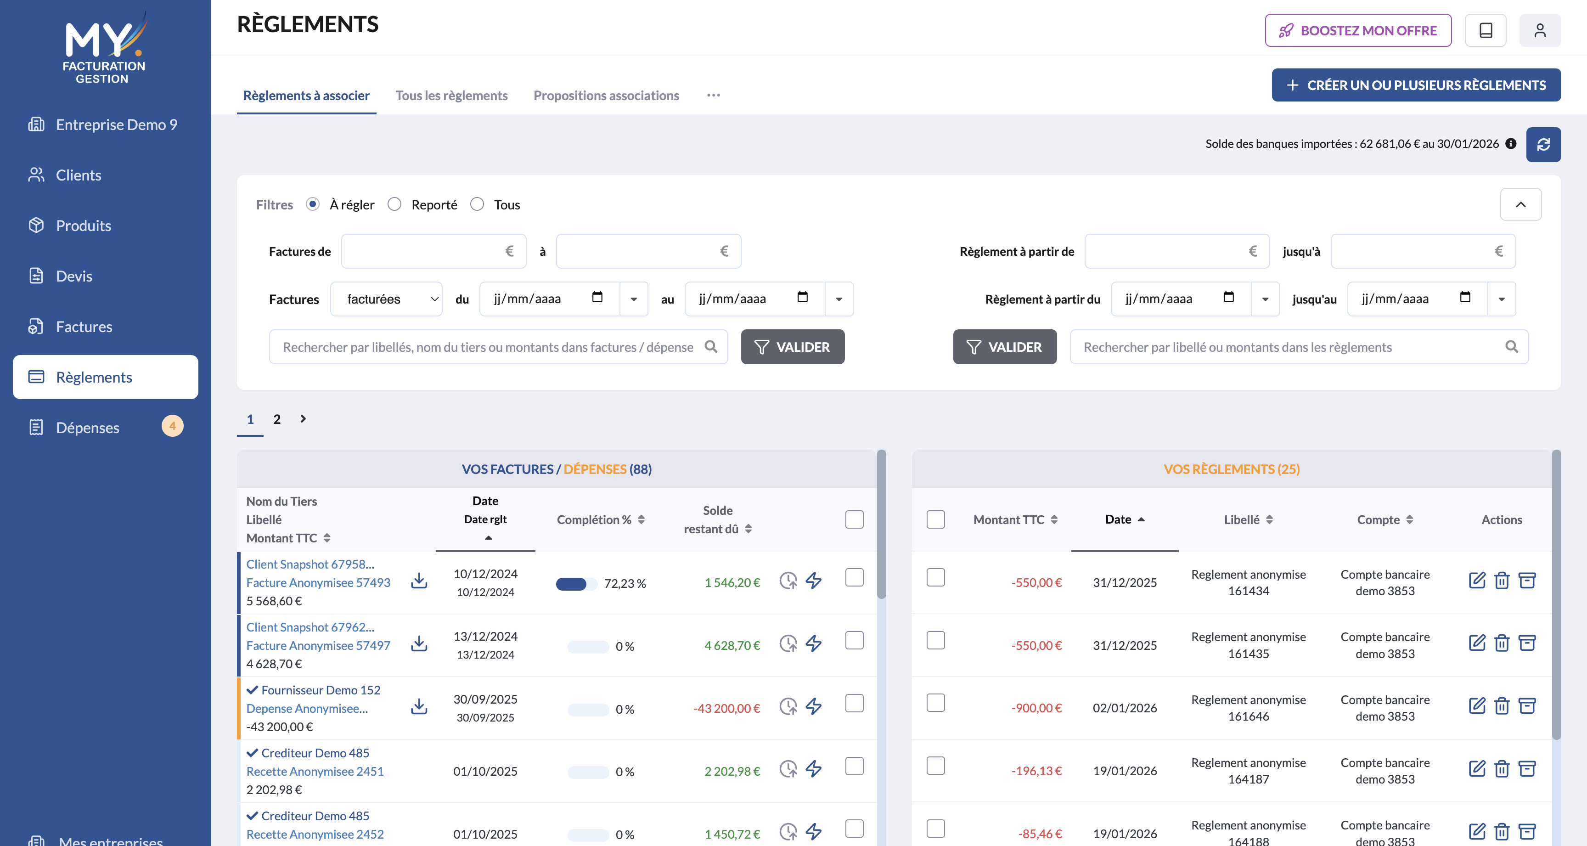Open dropdown arrow beside Règlement à partir du date
The image size is (1587, 846).
tap(1266, 299)
